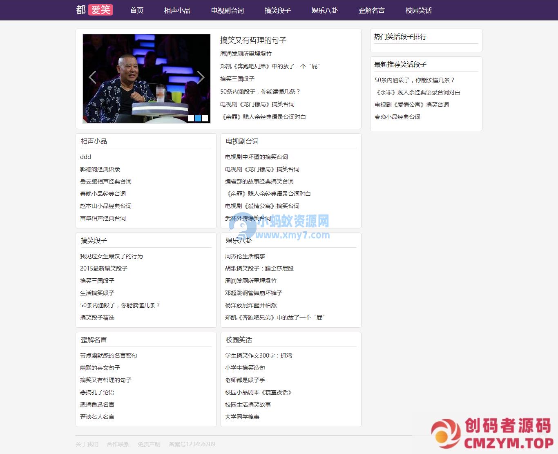
Task: Open 2015最新爆笑段子 article
Action: (x=104, y=268)
